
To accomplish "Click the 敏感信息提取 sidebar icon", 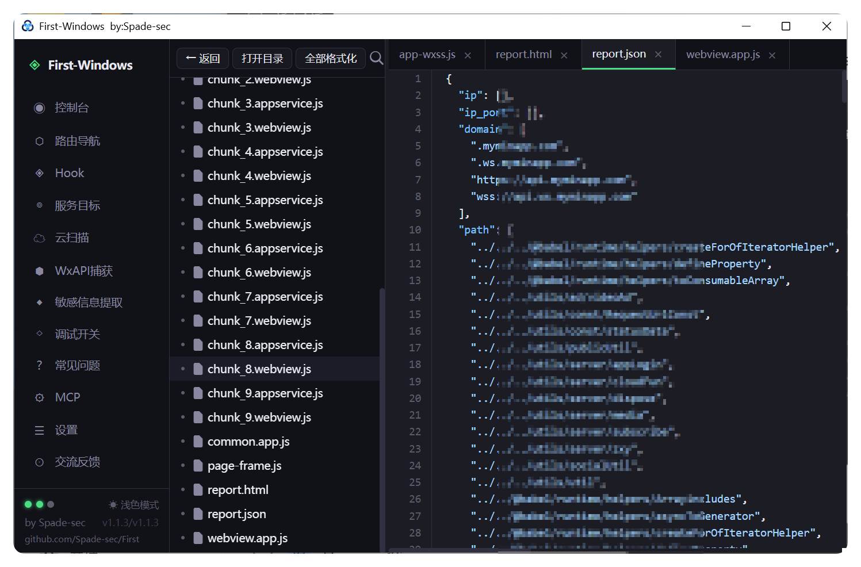I will (39, 302).
